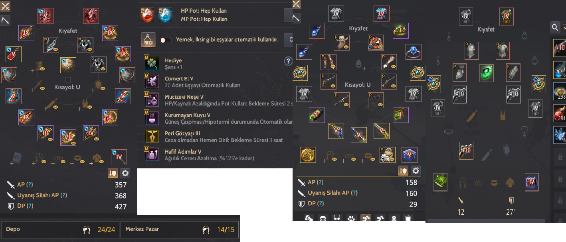Viewport: 566px width, 242px height.
Task: Select the red HP potion icon
Action: tap(148, 15)
